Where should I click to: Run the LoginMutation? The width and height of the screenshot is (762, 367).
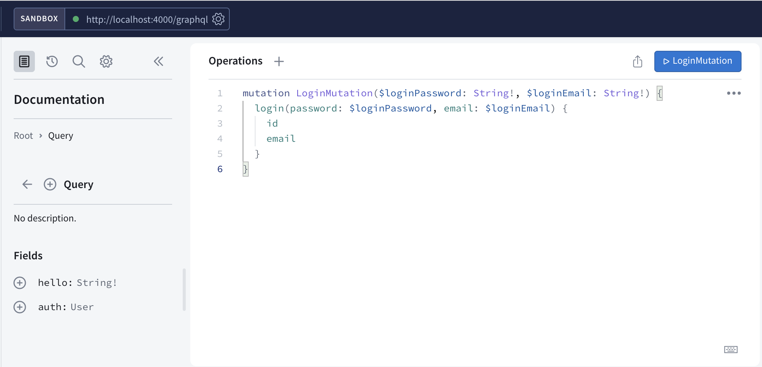698,61
